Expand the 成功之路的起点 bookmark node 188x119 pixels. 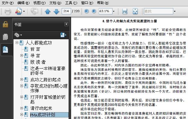pos(22,79)
